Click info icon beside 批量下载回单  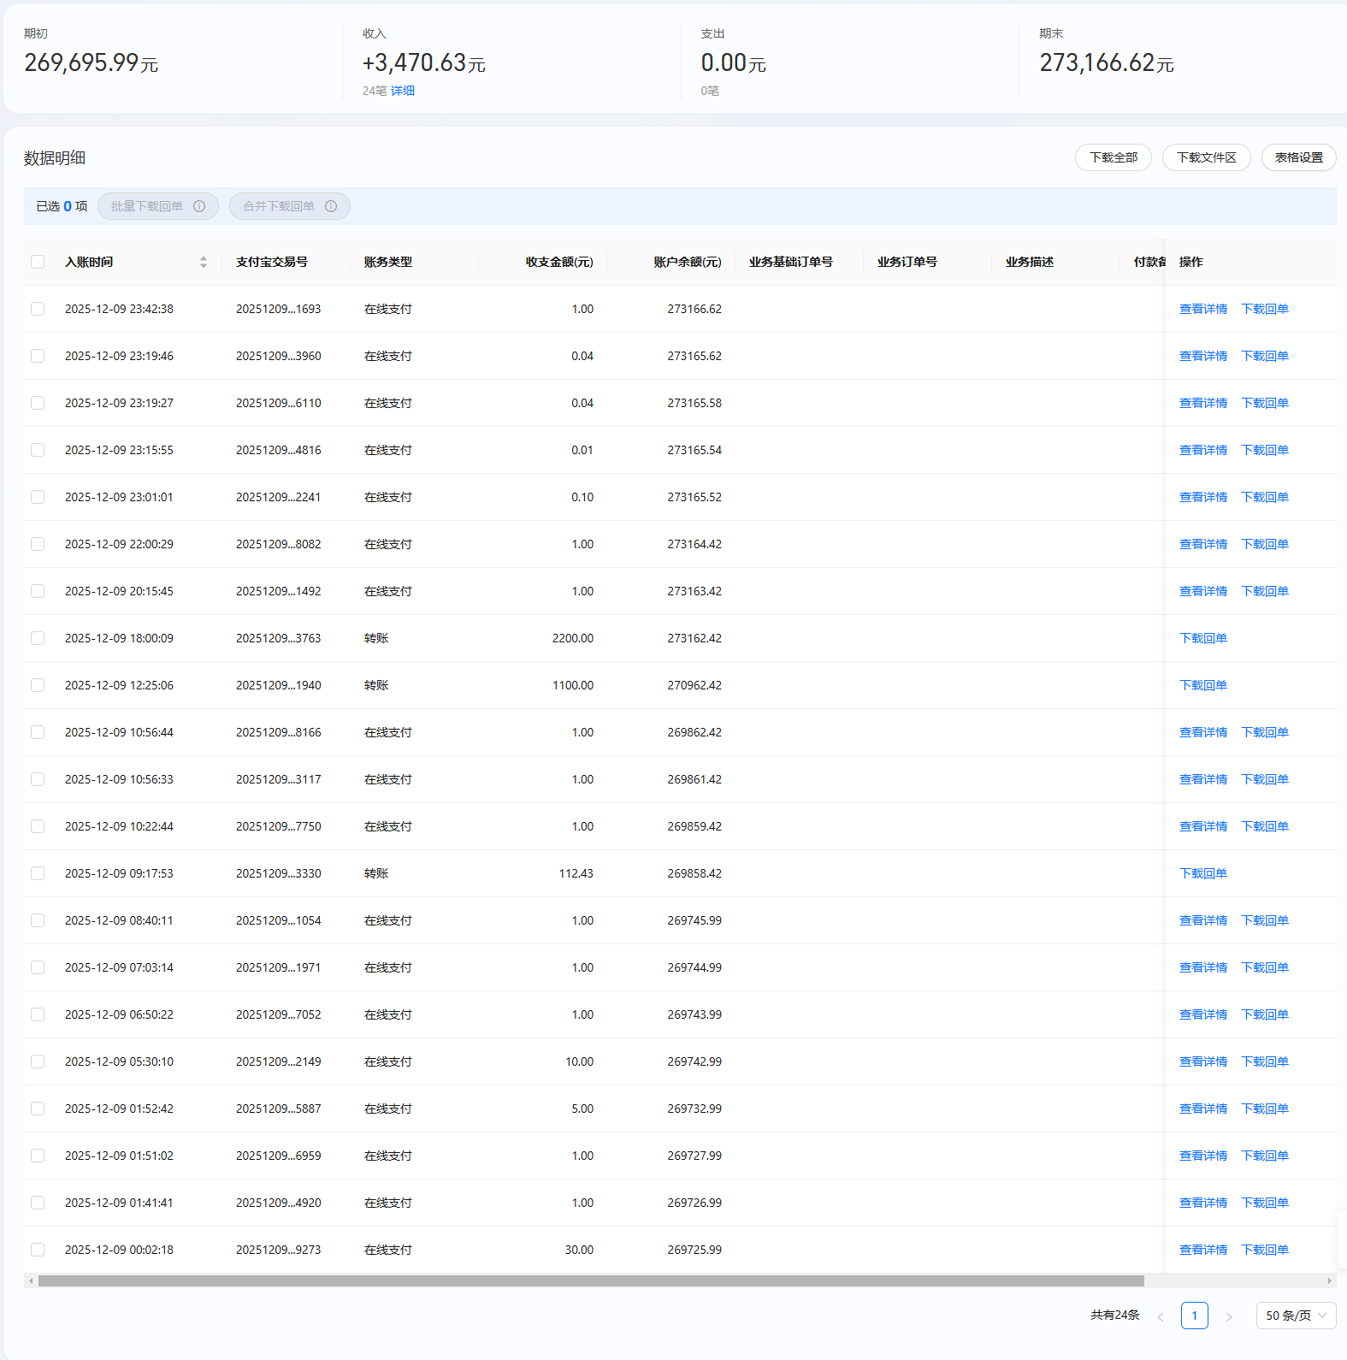(x=199, y=206)
